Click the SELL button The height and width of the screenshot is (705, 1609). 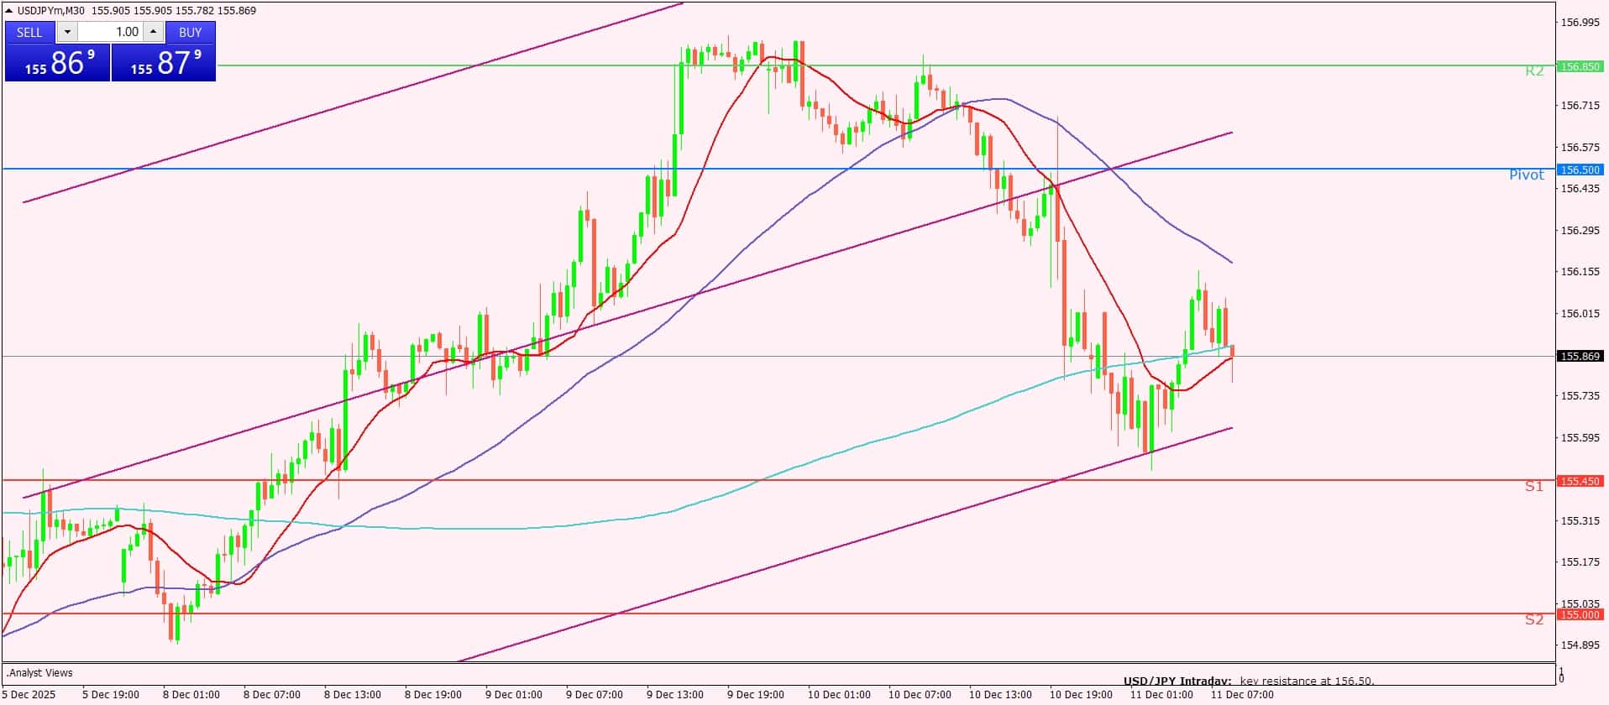(29, 32)
